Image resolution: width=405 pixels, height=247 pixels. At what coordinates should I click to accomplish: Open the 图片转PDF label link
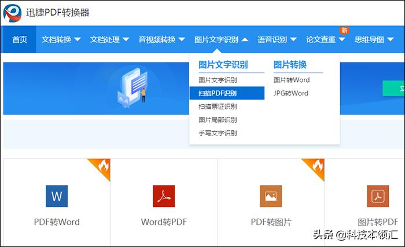pyautogui.click(x=378, y=222)
